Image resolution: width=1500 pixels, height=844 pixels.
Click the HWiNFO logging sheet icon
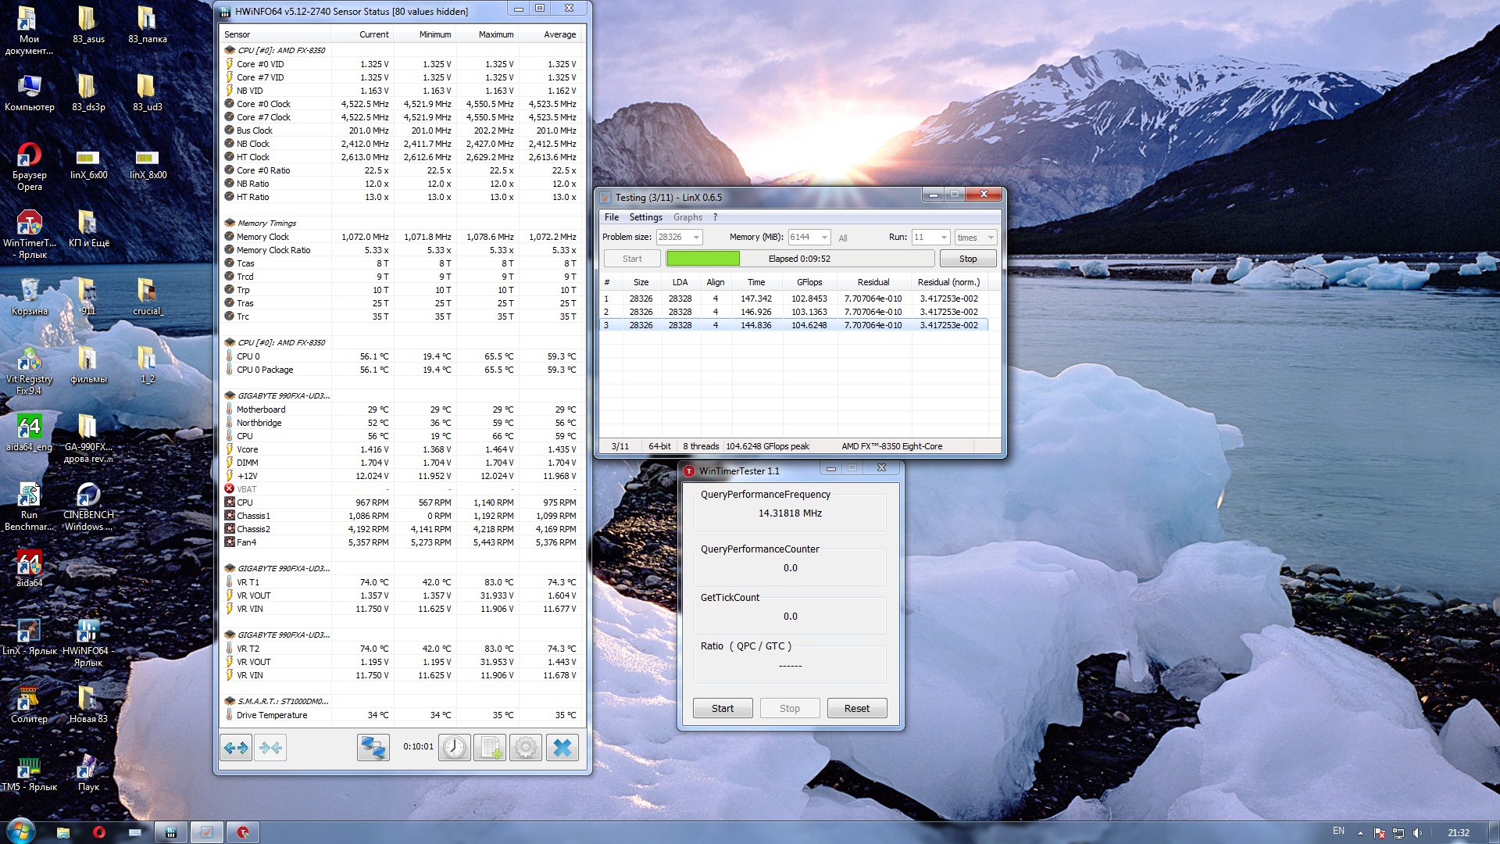pyautogui.click(x=490, y=748)
